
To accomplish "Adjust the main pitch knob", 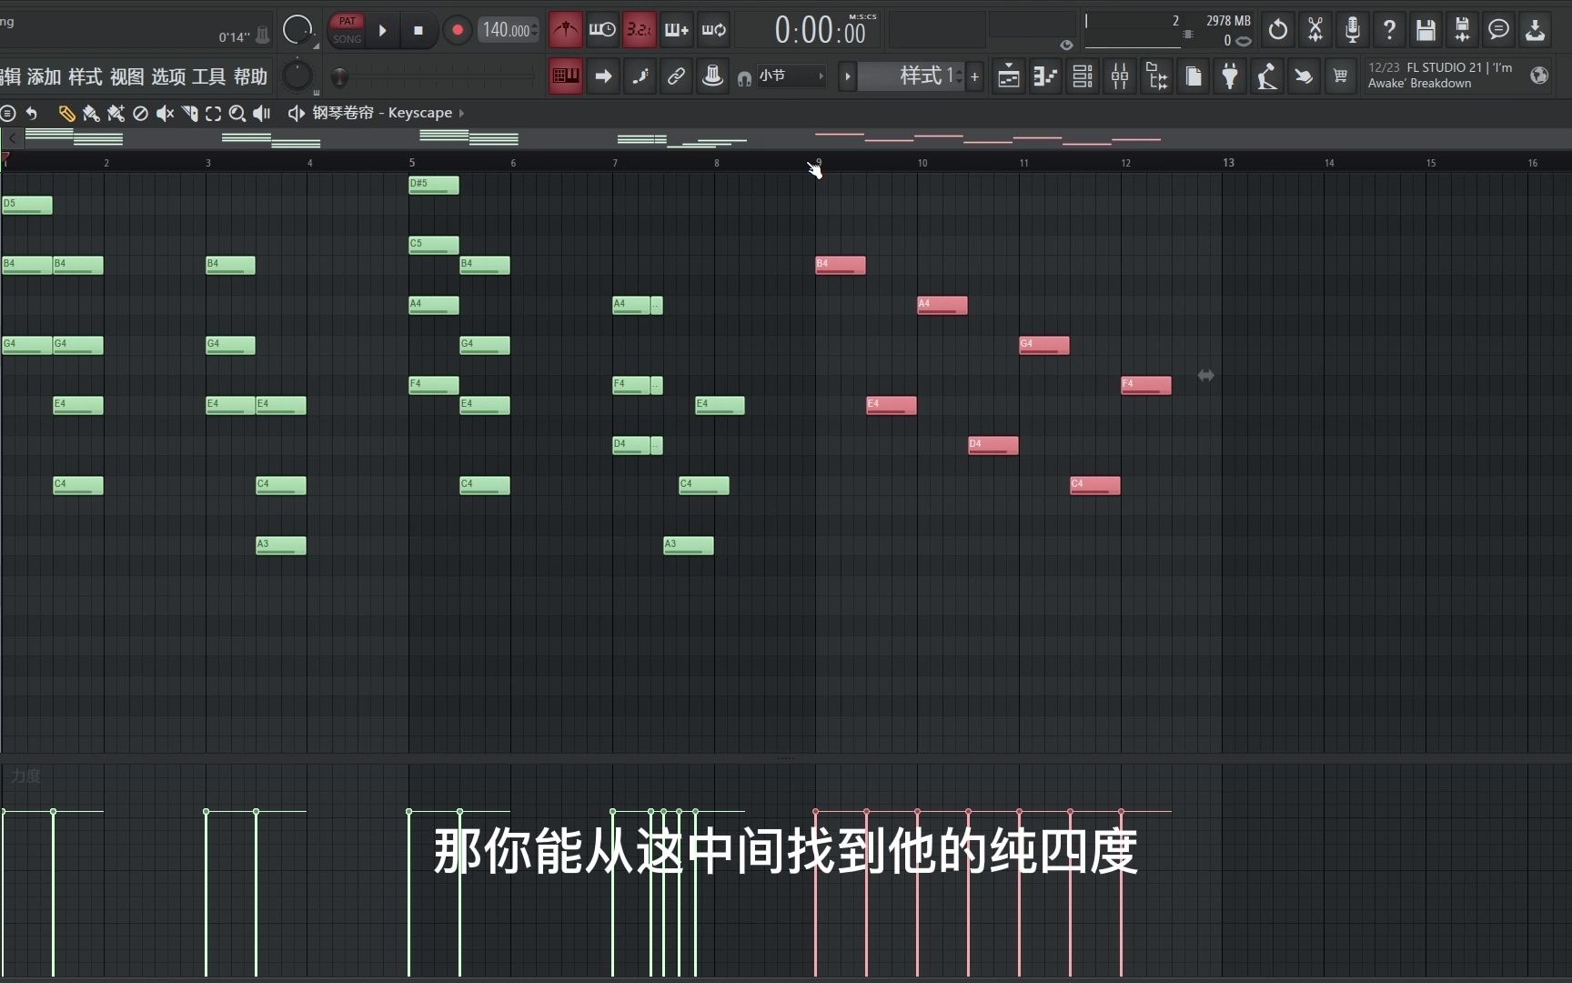I will pyautogui.click(x=297, y=76).
